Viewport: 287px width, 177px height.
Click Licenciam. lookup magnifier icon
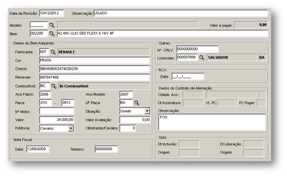(202, 58)
